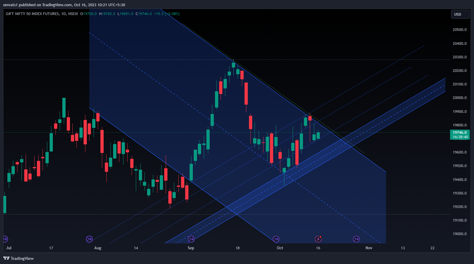Click the 17 date label on time axis

click(x=51, y=248)
